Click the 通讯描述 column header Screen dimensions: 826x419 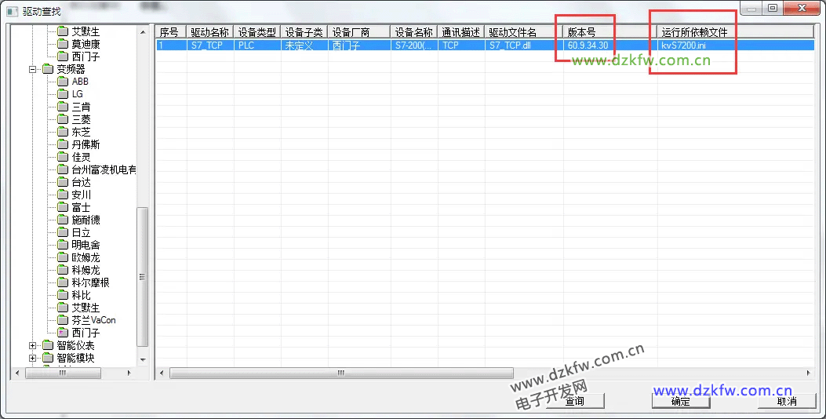461,32
